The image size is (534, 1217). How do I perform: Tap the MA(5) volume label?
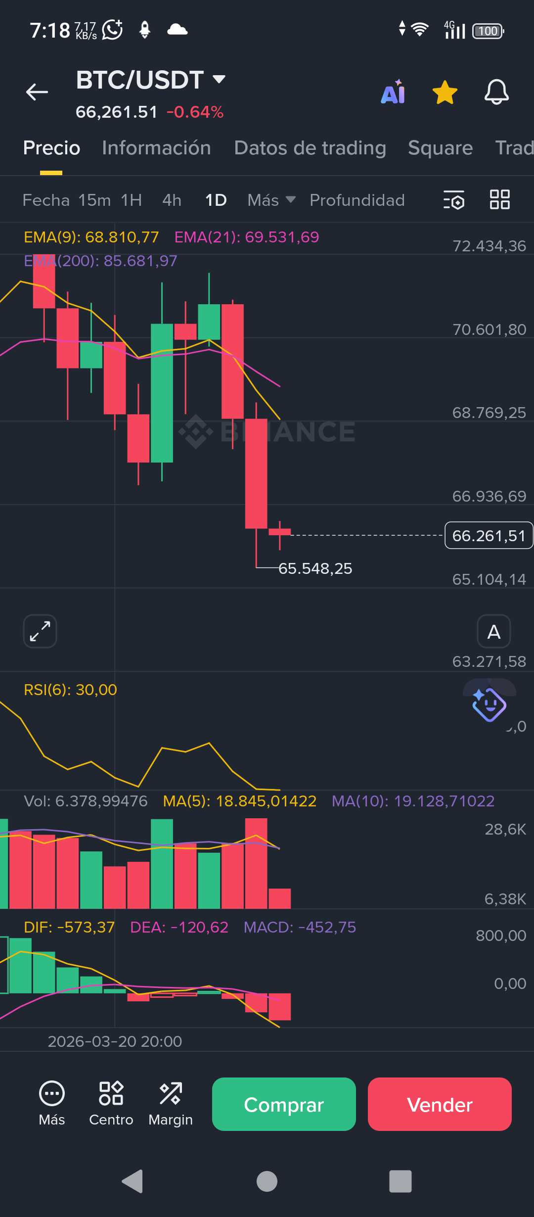(x=240, y=801)
